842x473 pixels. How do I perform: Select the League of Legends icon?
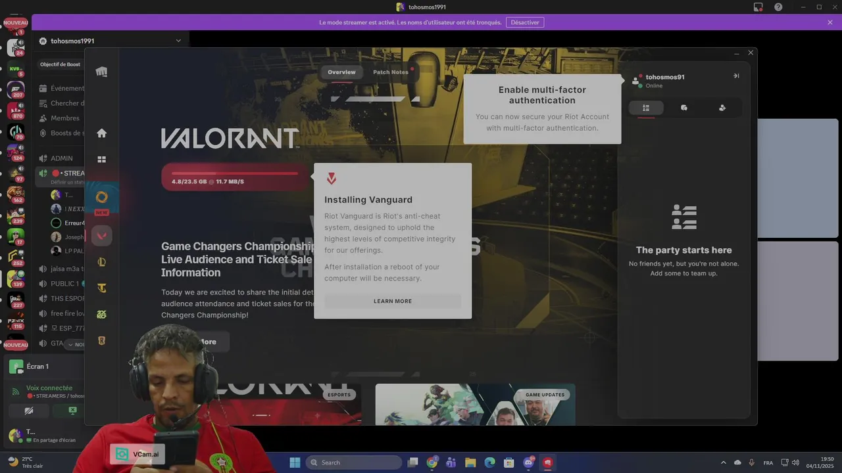point(102,262)
